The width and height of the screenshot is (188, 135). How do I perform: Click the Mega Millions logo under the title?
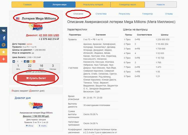(x=36, y=27)
